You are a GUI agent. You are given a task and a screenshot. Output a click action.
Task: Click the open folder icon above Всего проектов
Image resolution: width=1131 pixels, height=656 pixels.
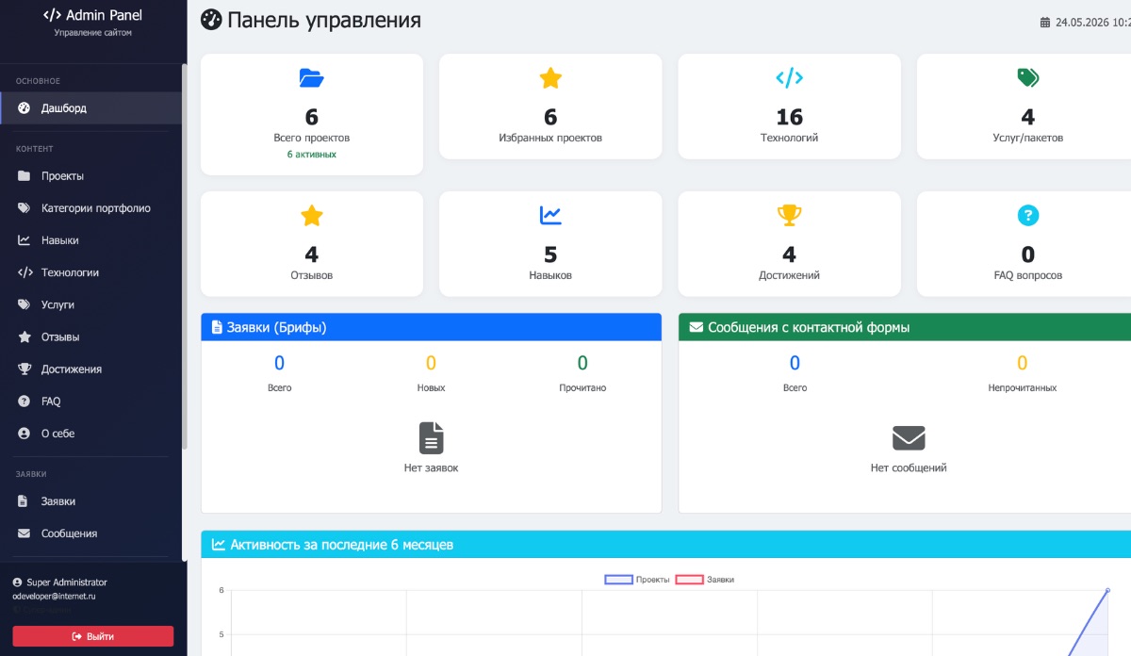point(312,78)
